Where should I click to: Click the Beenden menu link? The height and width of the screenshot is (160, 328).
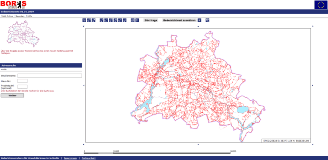tap(20, 16)
